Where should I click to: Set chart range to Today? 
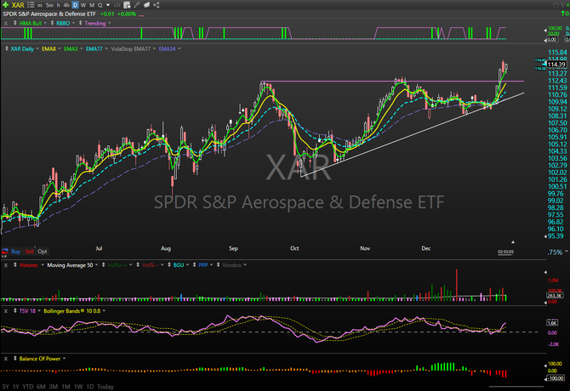[x=105, y=387]
